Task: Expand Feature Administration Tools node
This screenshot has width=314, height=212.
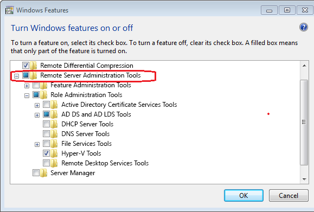Action: point(27,86)
